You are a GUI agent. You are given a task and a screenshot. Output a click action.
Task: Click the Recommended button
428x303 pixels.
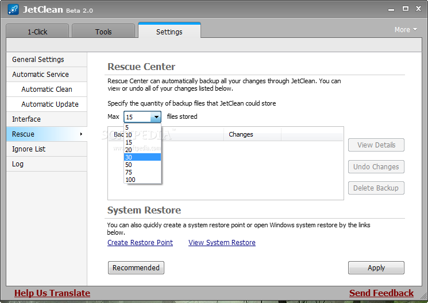pyautogui.click(x=136, y=267)
